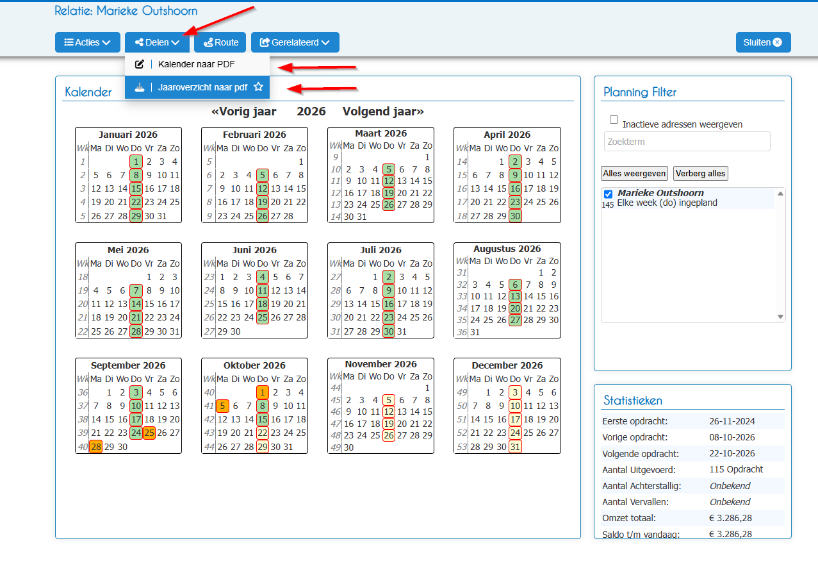Uncheck the Marieke Outshoorn planning checkbox
Screen dimensions: 818x575
coord(609,194)
